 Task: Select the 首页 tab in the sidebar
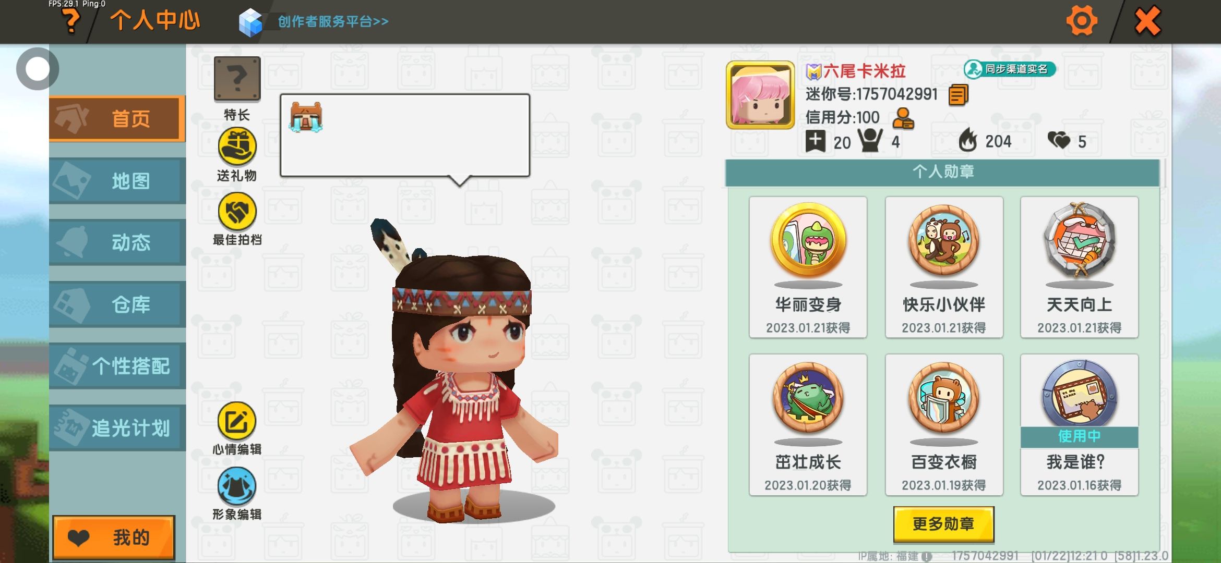pyautogui.click(x=117, y=119)
